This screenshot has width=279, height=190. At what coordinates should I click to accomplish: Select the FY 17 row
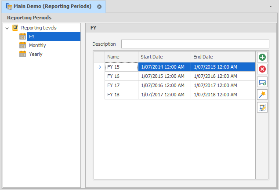coord(121,85)
